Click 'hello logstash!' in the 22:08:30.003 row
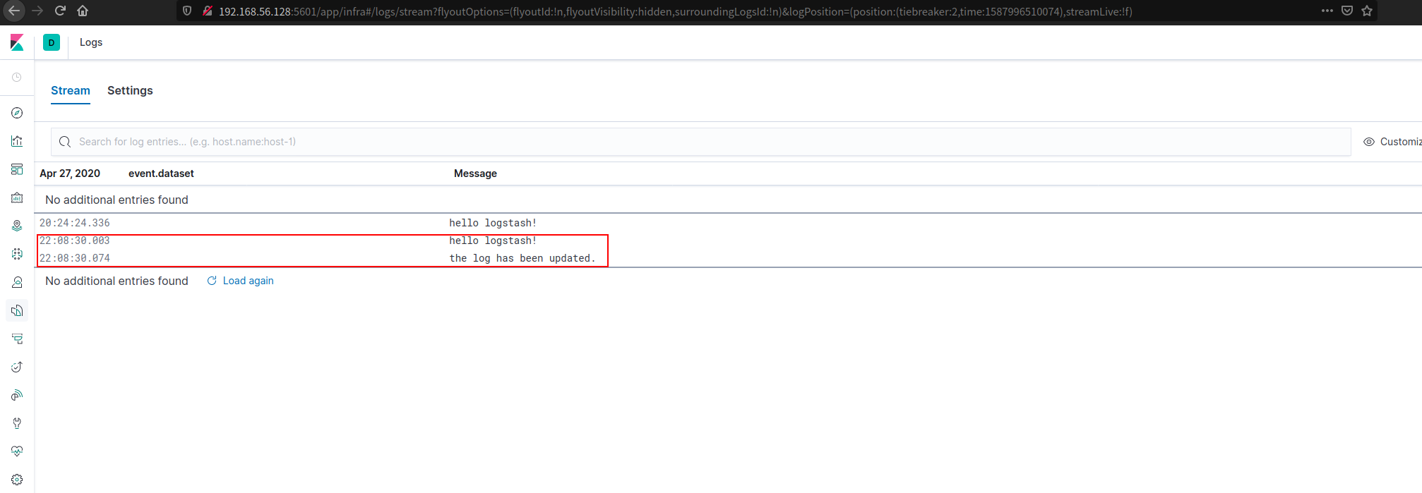 493,241
